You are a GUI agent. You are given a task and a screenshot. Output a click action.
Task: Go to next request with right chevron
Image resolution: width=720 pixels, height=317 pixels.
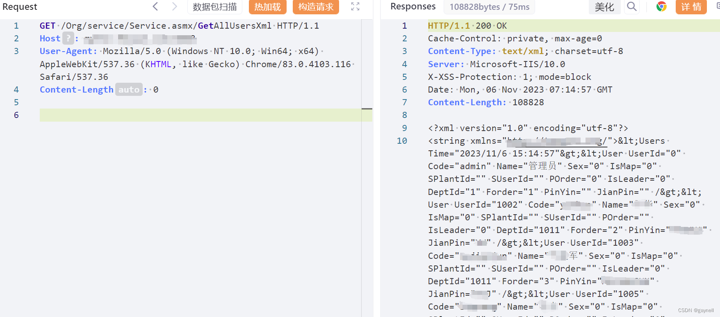pyautogui.click(x=174, y=7)
